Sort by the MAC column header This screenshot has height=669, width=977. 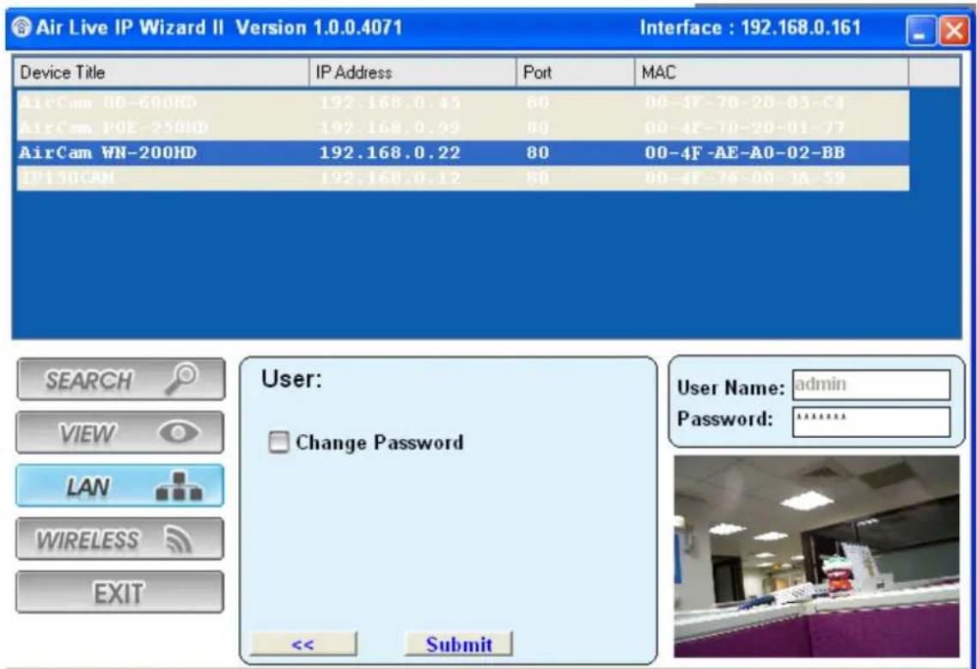coord(772,72)
